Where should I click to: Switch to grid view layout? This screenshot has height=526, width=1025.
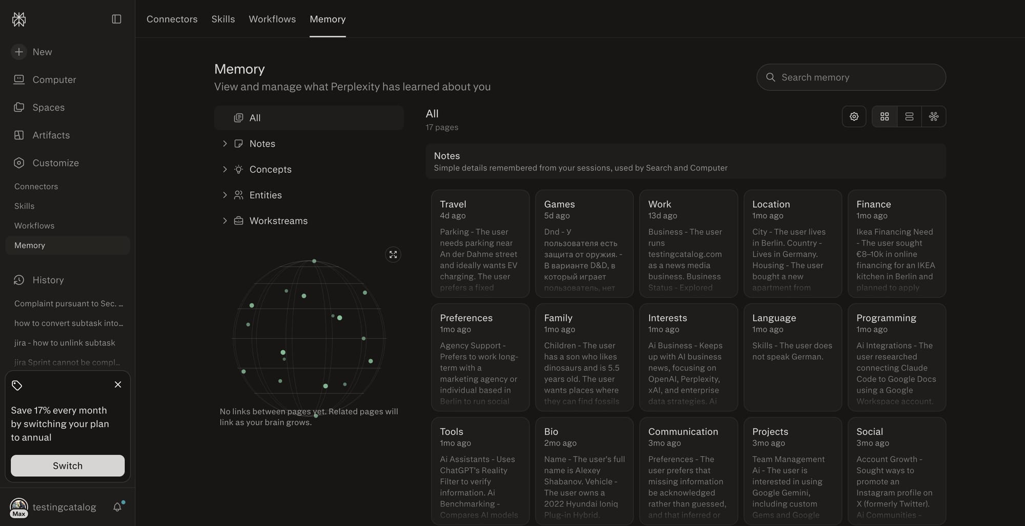click(885, 117)
